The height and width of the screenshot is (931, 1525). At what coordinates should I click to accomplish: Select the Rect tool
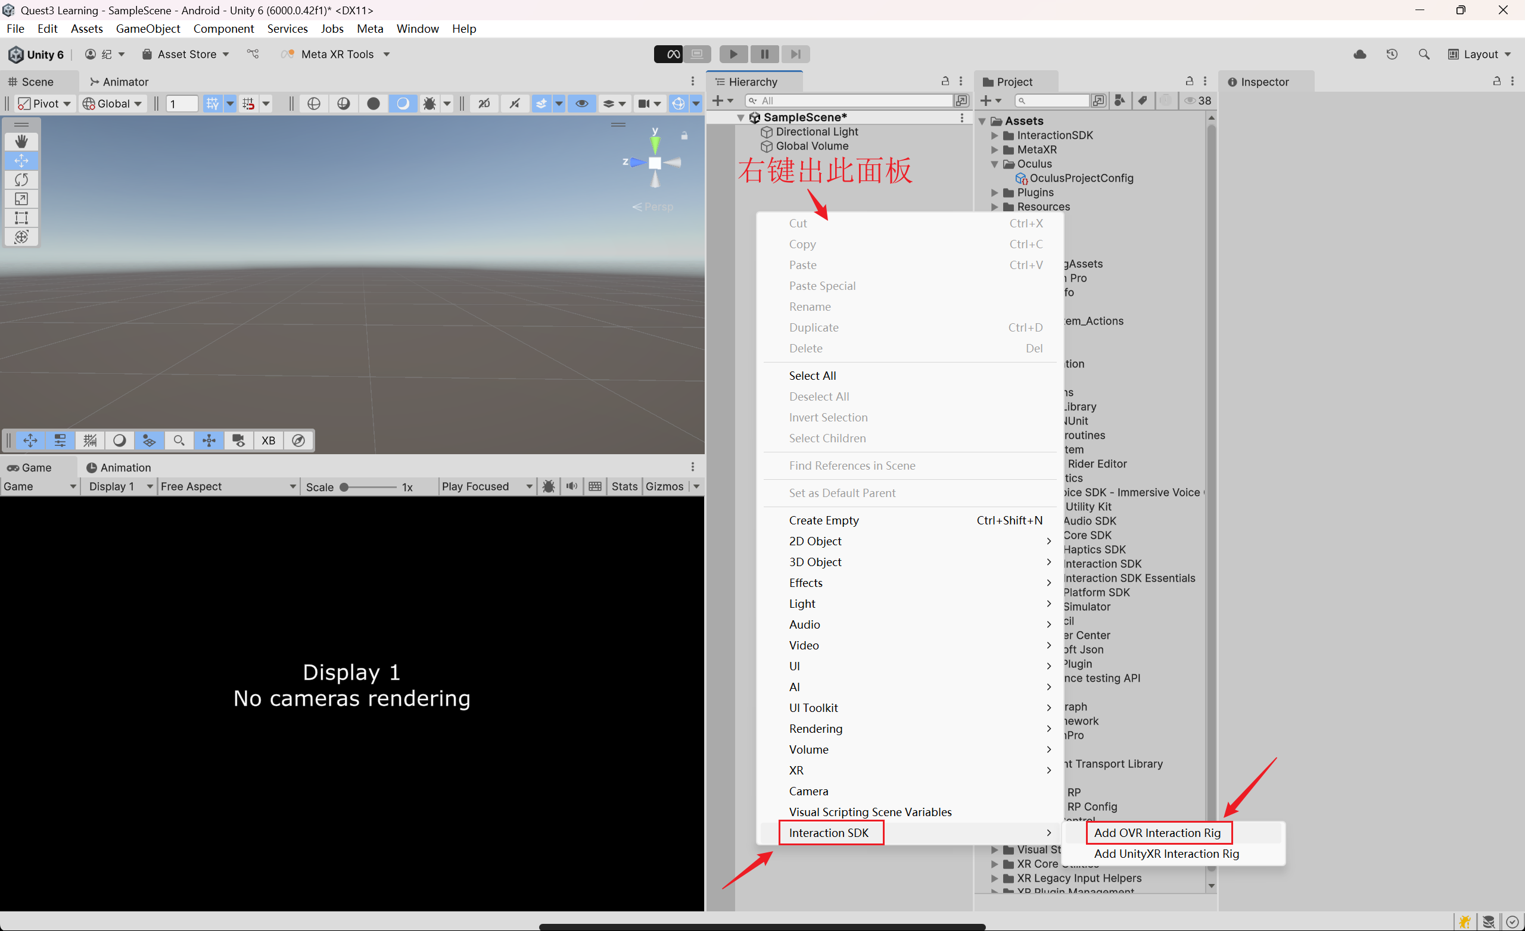21,218
